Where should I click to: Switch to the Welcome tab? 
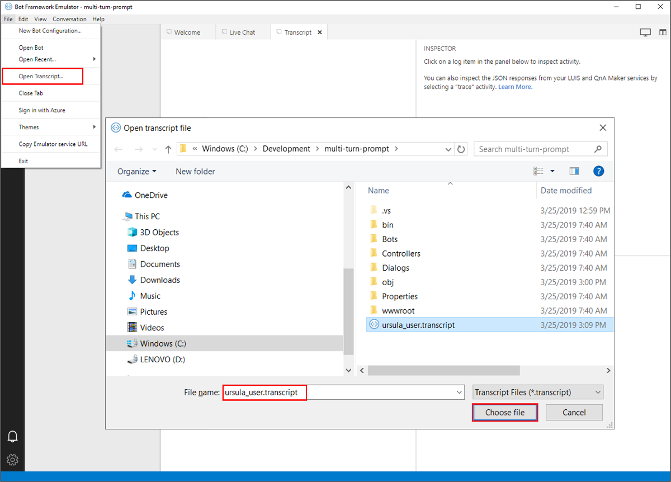(188, 32)
